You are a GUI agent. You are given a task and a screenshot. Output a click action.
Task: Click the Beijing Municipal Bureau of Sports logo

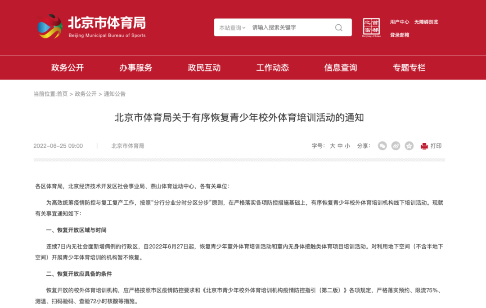tap(91, 26)
